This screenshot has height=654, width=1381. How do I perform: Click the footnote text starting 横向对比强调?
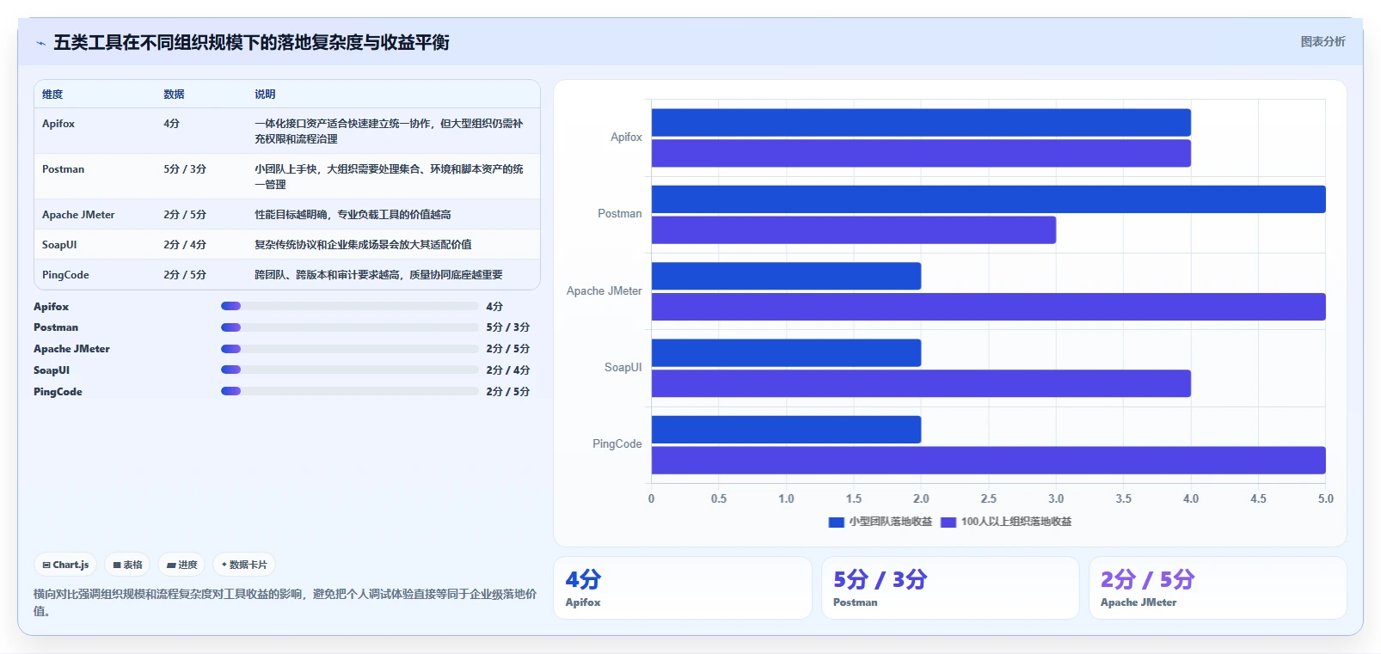click(x=285, y=602)
